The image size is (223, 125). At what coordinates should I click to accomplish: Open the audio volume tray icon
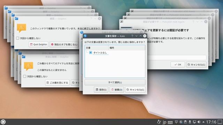click(199, 122)
